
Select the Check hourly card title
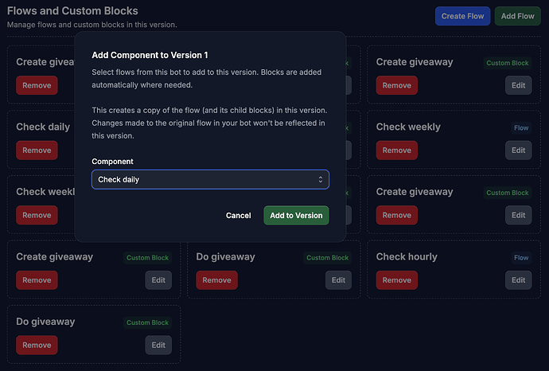407,257
